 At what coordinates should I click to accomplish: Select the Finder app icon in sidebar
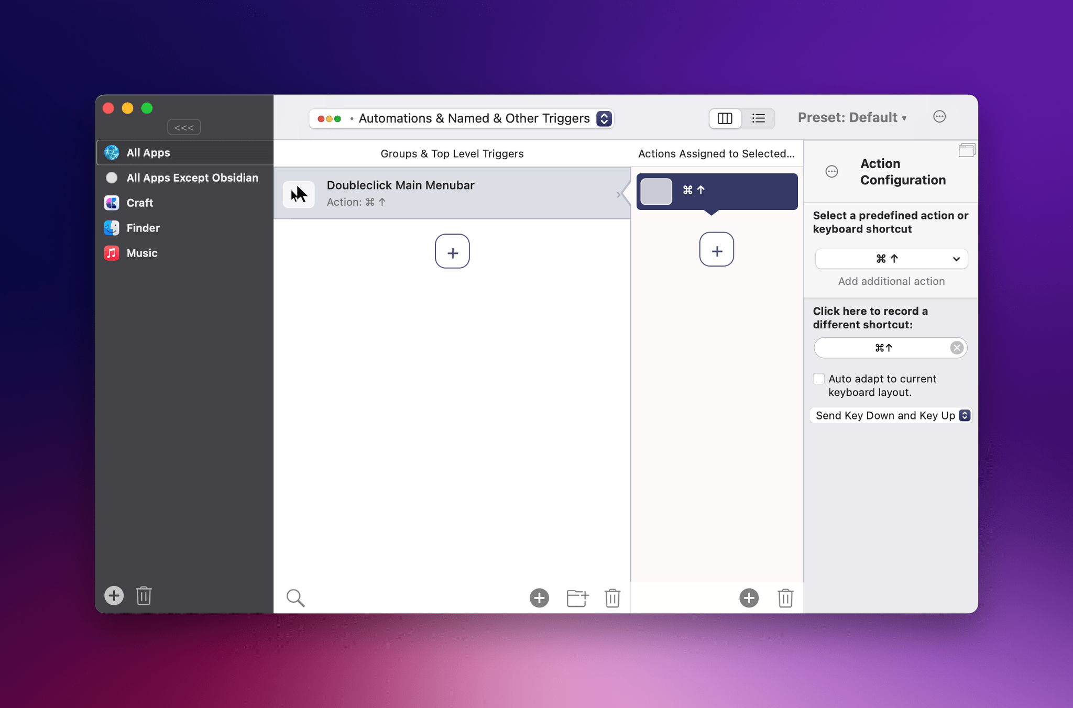(111, 228)
